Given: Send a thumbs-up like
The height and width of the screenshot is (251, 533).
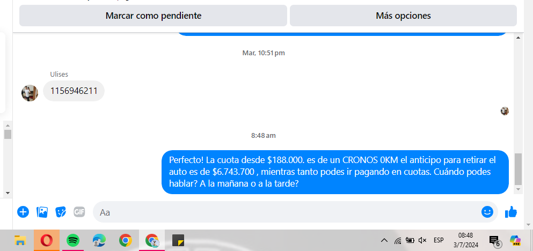Looking at the screenshot, I should [510, 212].
